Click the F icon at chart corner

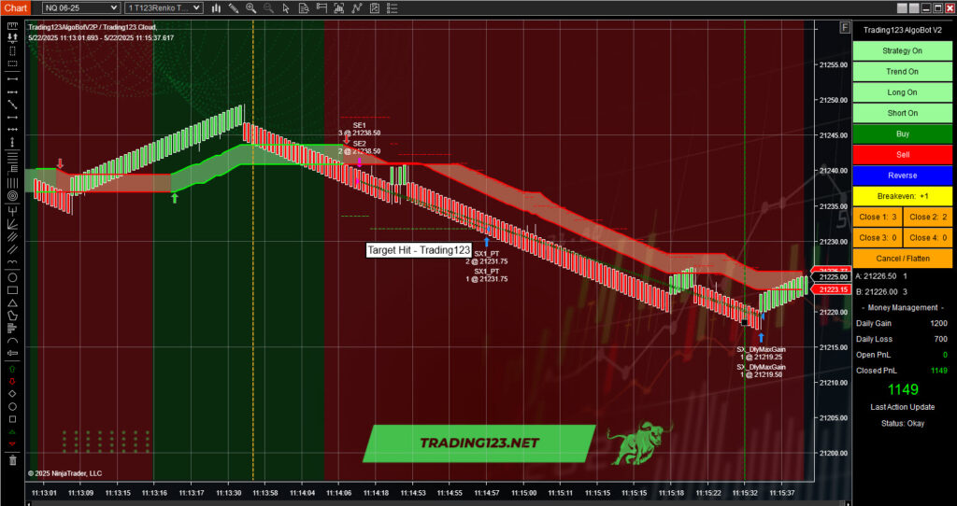tap(845, 27)
